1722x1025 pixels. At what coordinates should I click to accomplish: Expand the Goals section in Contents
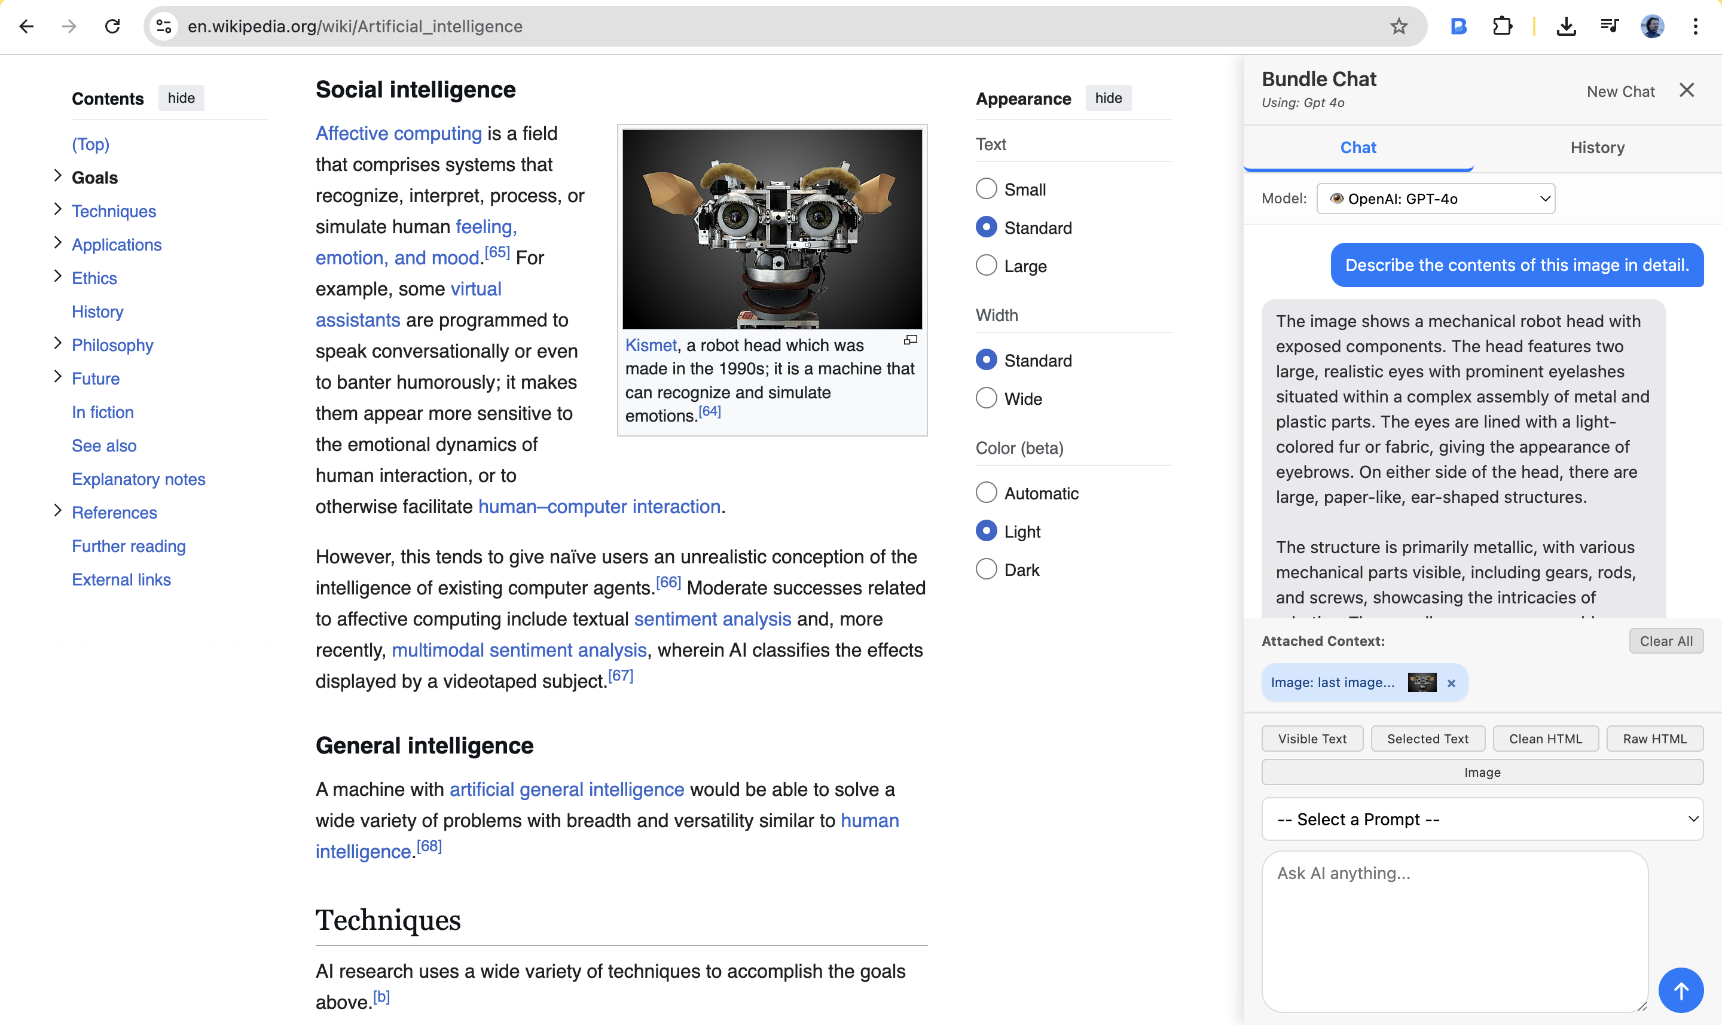coord(57,176)
